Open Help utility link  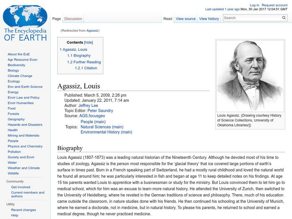[x=15, y=215]
